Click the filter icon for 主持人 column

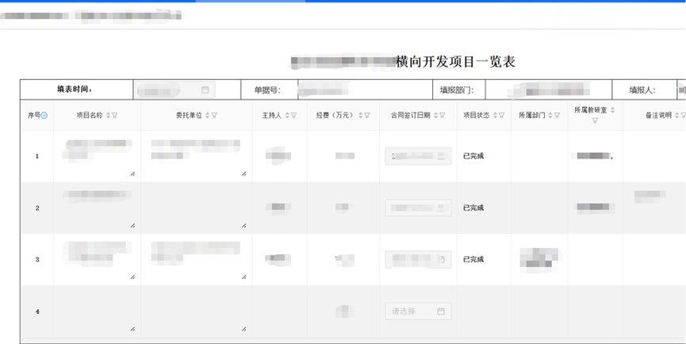293,116
